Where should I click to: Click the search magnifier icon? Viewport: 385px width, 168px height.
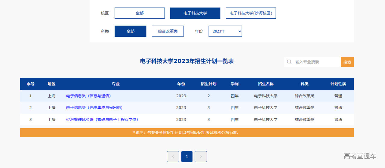click(289, 62)
